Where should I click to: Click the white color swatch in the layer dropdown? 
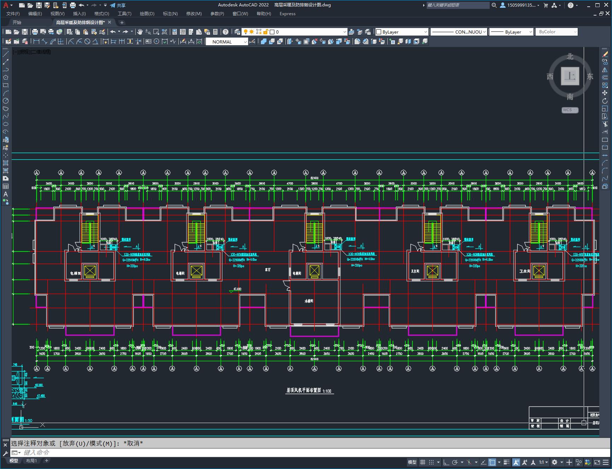coord(272,32)
